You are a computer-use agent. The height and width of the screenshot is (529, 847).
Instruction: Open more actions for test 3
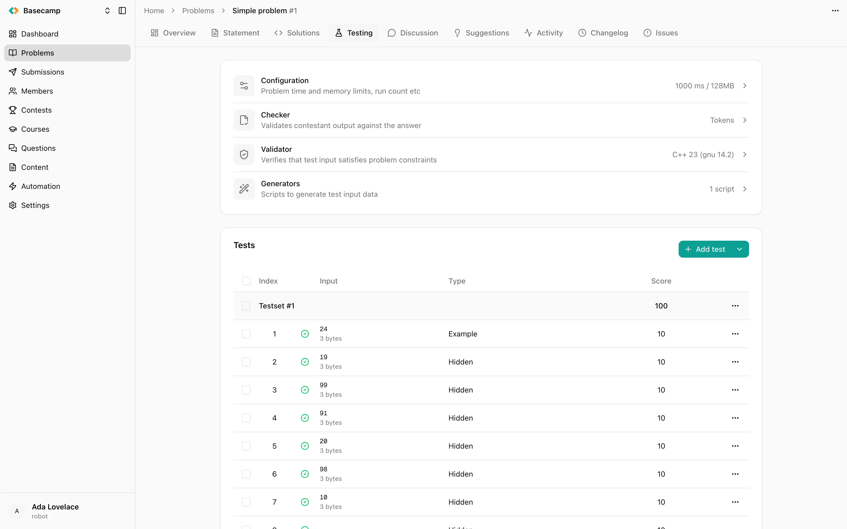tap(735, 390)
